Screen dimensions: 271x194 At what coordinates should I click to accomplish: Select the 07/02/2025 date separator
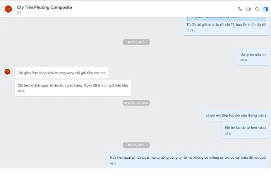(136, 42)
